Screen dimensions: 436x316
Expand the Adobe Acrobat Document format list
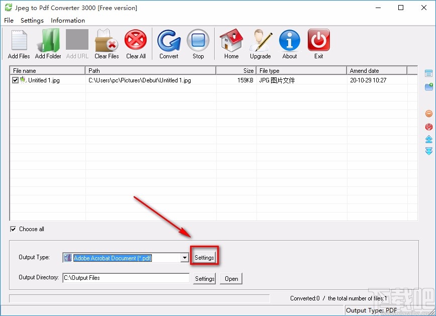pyautogui.click(x=184, y=257)
